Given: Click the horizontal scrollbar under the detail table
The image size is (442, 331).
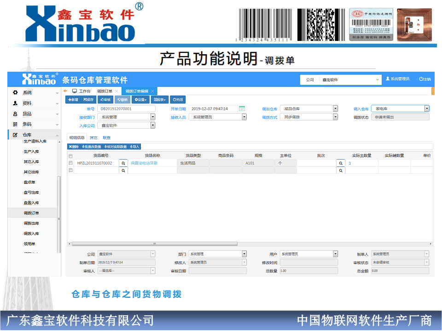Looking at the screenshot, I should click(x=155, y=244).
